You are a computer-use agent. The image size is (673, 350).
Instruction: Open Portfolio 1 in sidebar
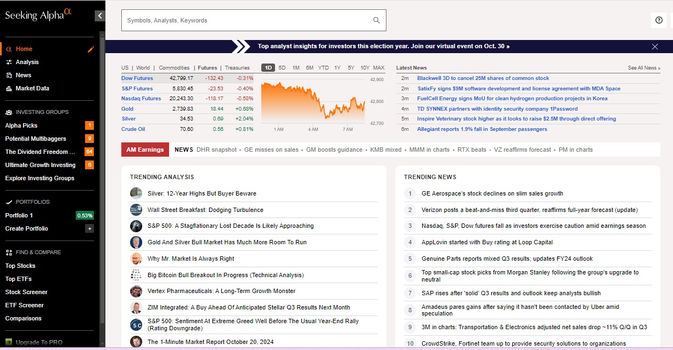[x=19, y=215]
